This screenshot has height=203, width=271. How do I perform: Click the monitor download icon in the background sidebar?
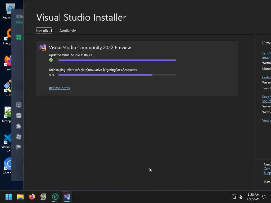[19, 105]
